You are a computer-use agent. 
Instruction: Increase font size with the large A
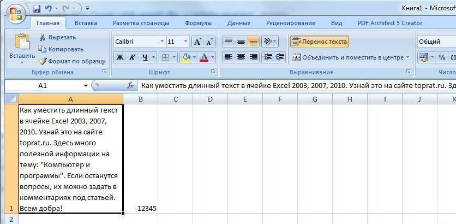[x=197, y=42]
